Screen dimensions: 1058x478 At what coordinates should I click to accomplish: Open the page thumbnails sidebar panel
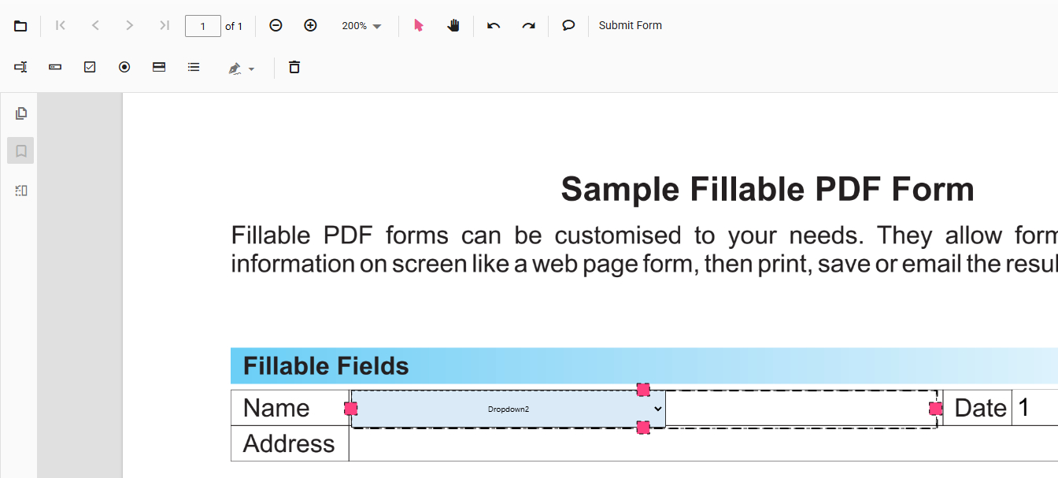click(21, 113)
